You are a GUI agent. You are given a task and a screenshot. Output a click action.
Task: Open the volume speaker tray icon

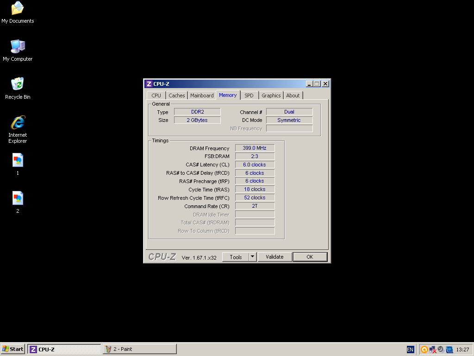coord(441,350)
